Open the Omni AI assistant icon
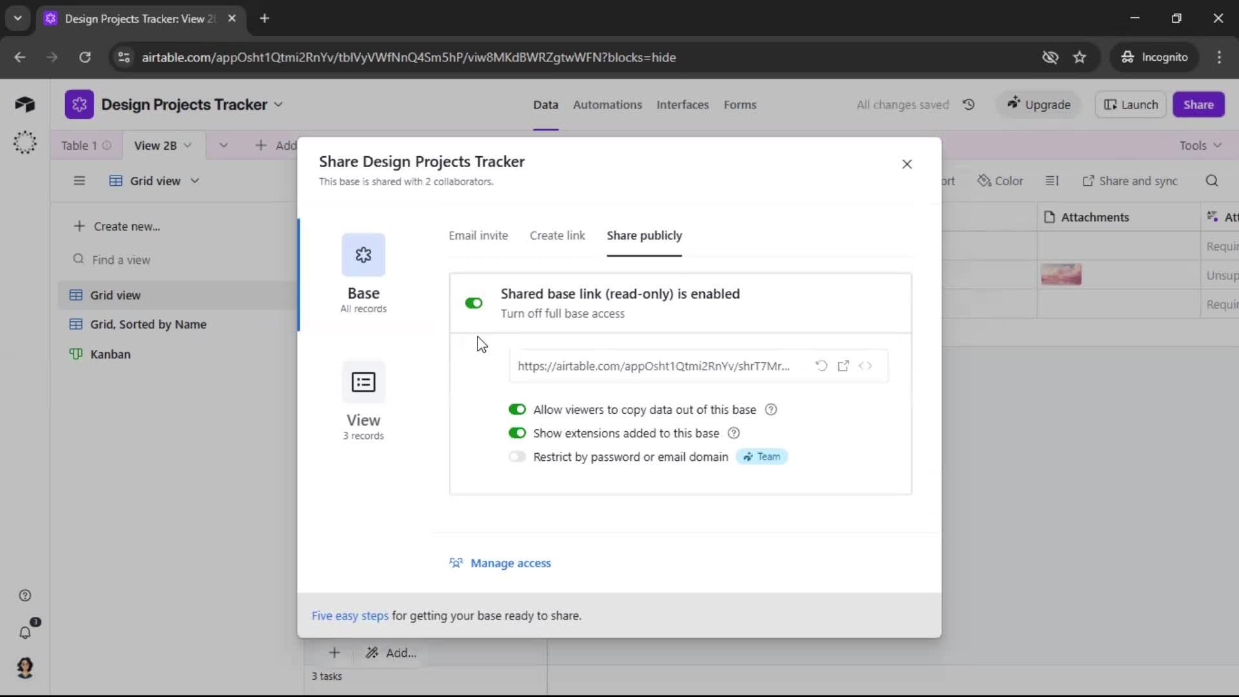 click(x=25, y=142)
